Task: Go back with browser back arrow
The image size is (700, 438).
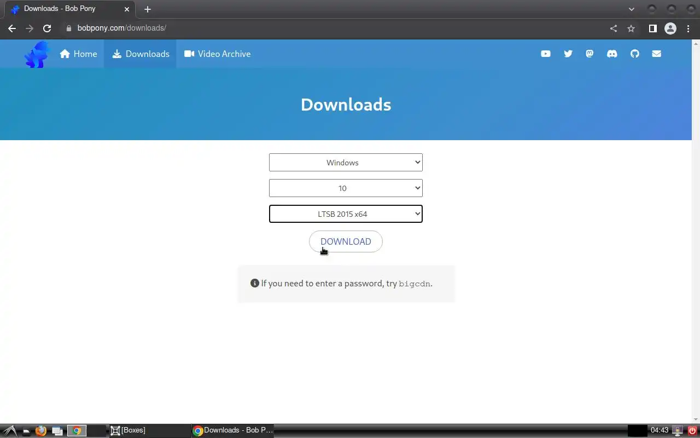Action: (x=12, y=28)
